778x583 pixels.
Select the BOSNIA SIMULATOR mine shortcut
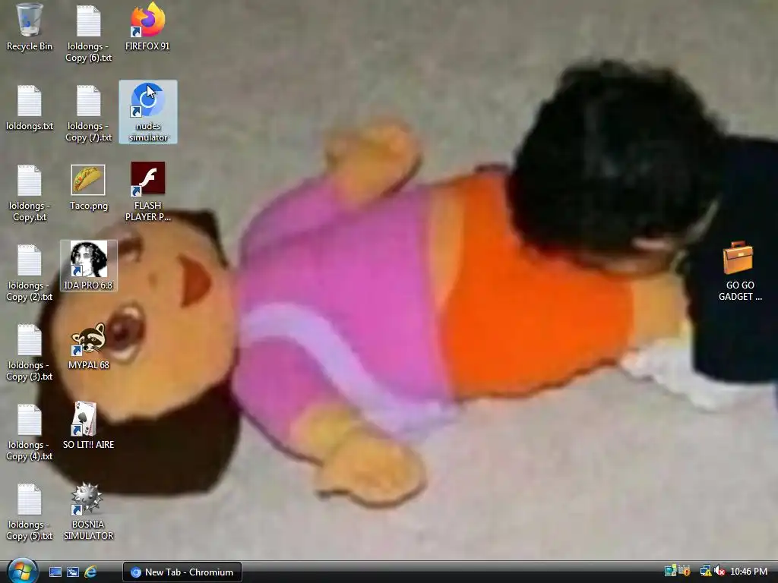tap(88, 511)
